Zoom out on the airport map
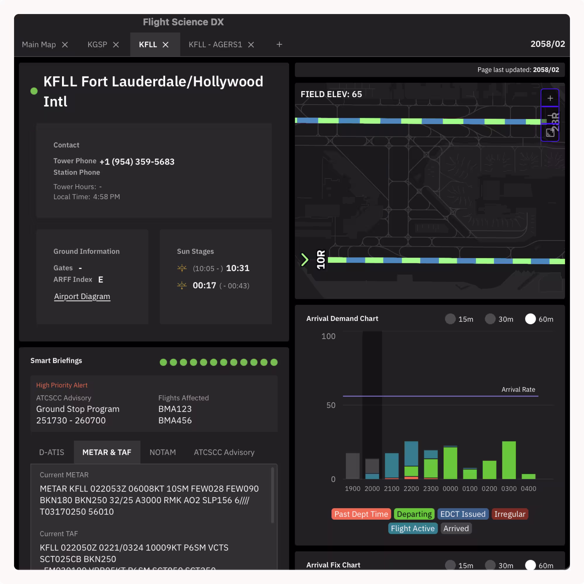The image size is (584, 584). click(550, 116)
